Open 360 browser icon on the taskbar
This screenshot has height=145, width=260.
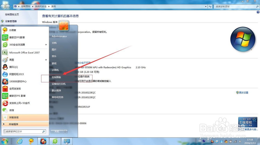(x=55, y=141)
